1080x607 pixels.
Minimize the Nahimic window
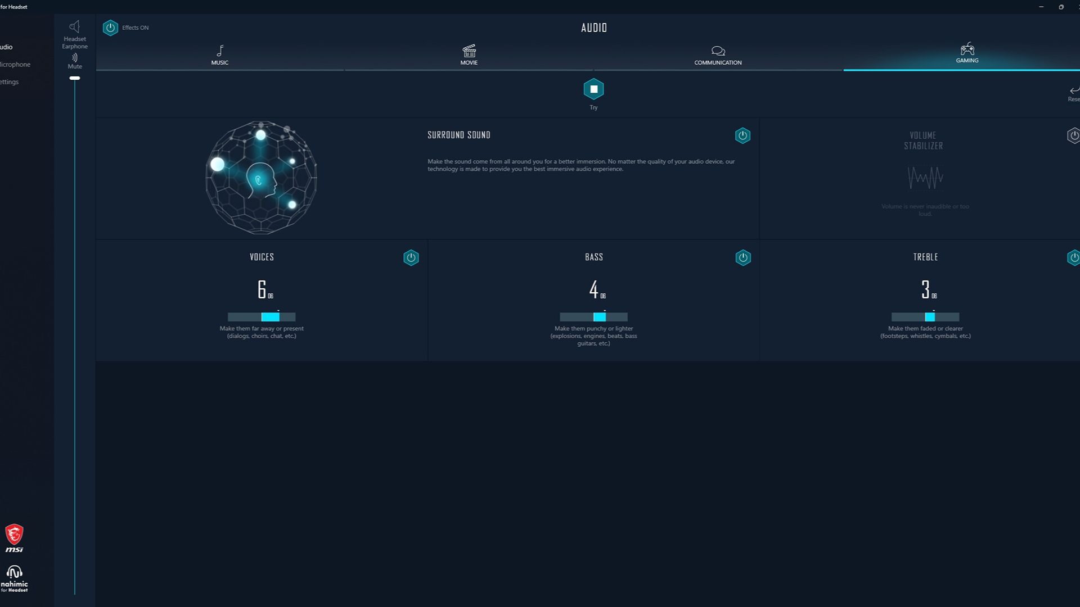pyautogui.click(x=1041, y=7)
